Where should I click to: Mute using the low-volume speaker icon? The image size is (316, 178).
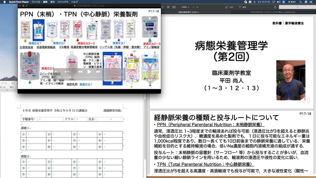[56, 72]
